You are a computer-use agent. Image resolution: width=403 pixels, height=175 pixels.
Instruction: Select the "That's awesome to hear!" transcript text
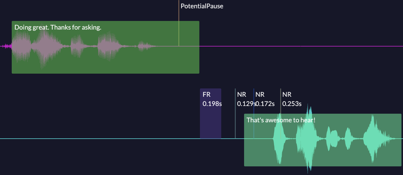point(281,120)
